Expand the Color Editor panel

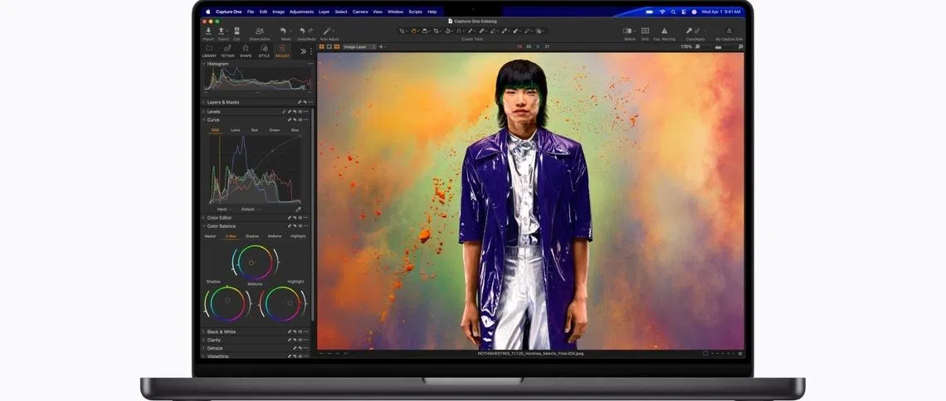click(203, 217)
